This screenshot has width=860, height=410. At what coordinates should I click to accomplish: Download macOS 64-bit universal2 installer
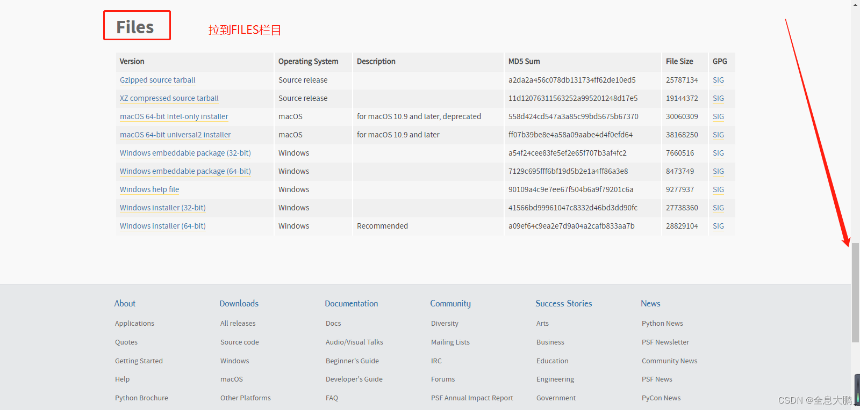(175, 135)
